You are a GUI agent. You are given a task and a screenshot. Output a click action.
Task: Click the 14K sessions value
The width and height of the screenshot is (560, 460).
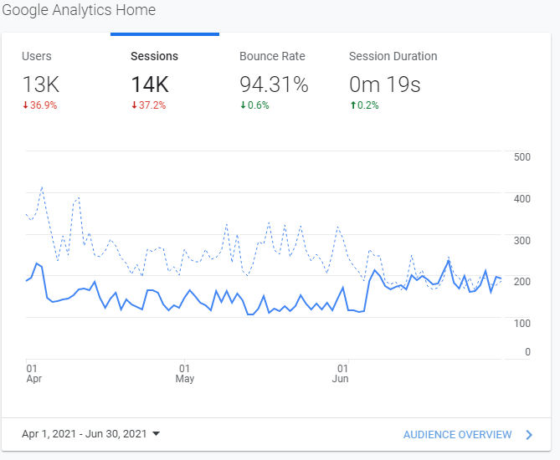click(x=150, y=84)
